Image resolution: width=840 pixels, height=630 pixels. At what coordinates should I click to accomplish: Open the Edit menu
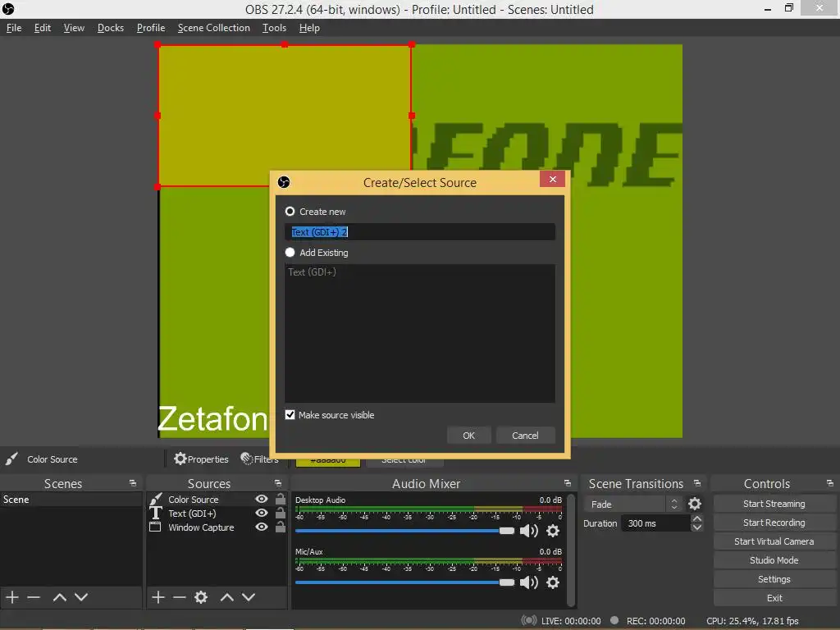43,28
